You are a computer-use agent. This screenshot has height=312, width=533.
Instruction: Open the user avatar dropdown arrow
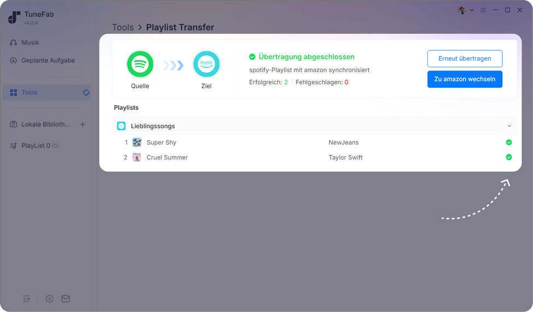tap(472, 10)
